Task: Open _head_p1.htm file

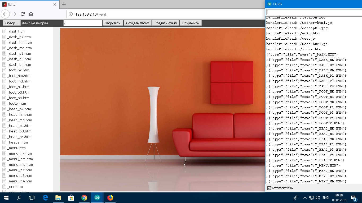Action: (19, 126)
